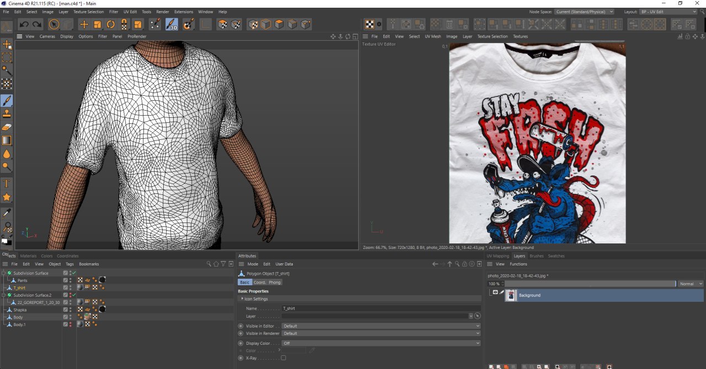Open the Layout BP - UV Edit dropdown

(x=668, y=12)
